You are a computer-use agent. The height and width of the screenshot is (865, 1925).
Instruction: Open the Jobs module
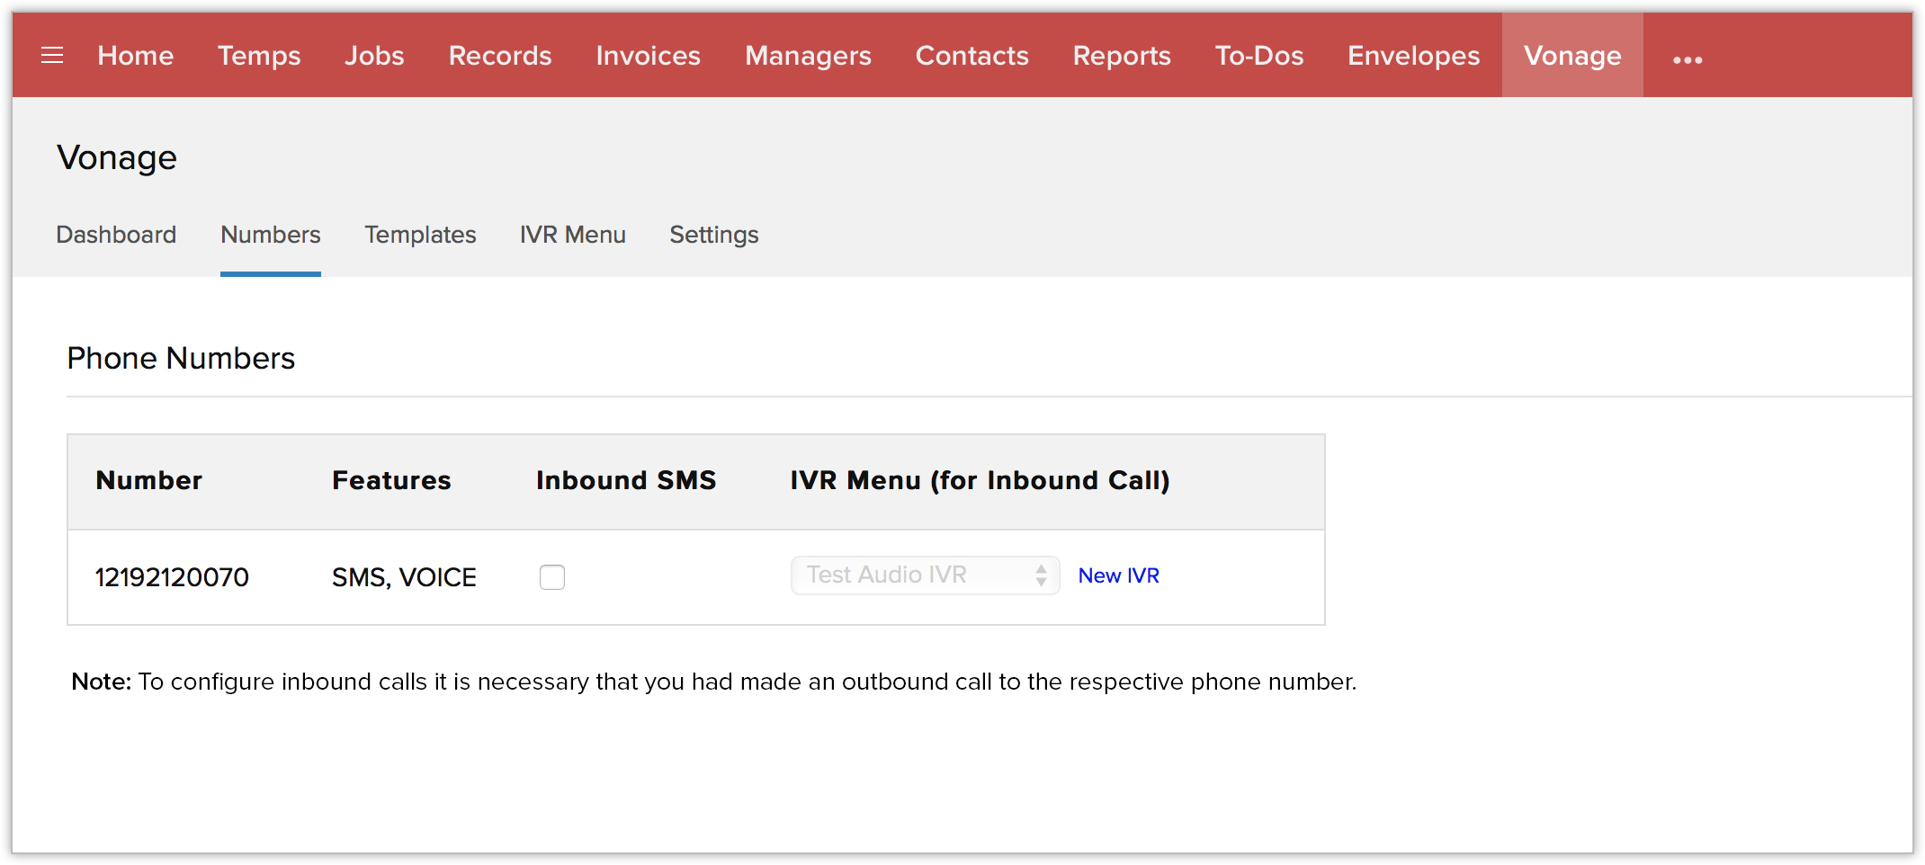[374, 56]
